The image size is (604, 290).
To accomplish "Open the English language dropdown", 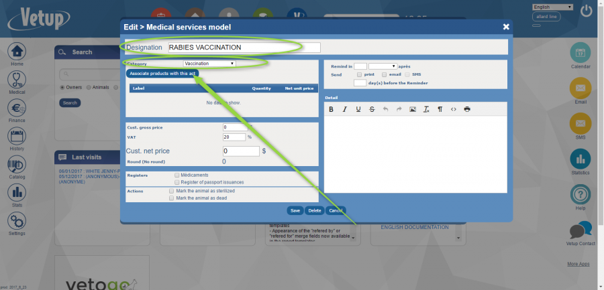I will pos(553,7).
